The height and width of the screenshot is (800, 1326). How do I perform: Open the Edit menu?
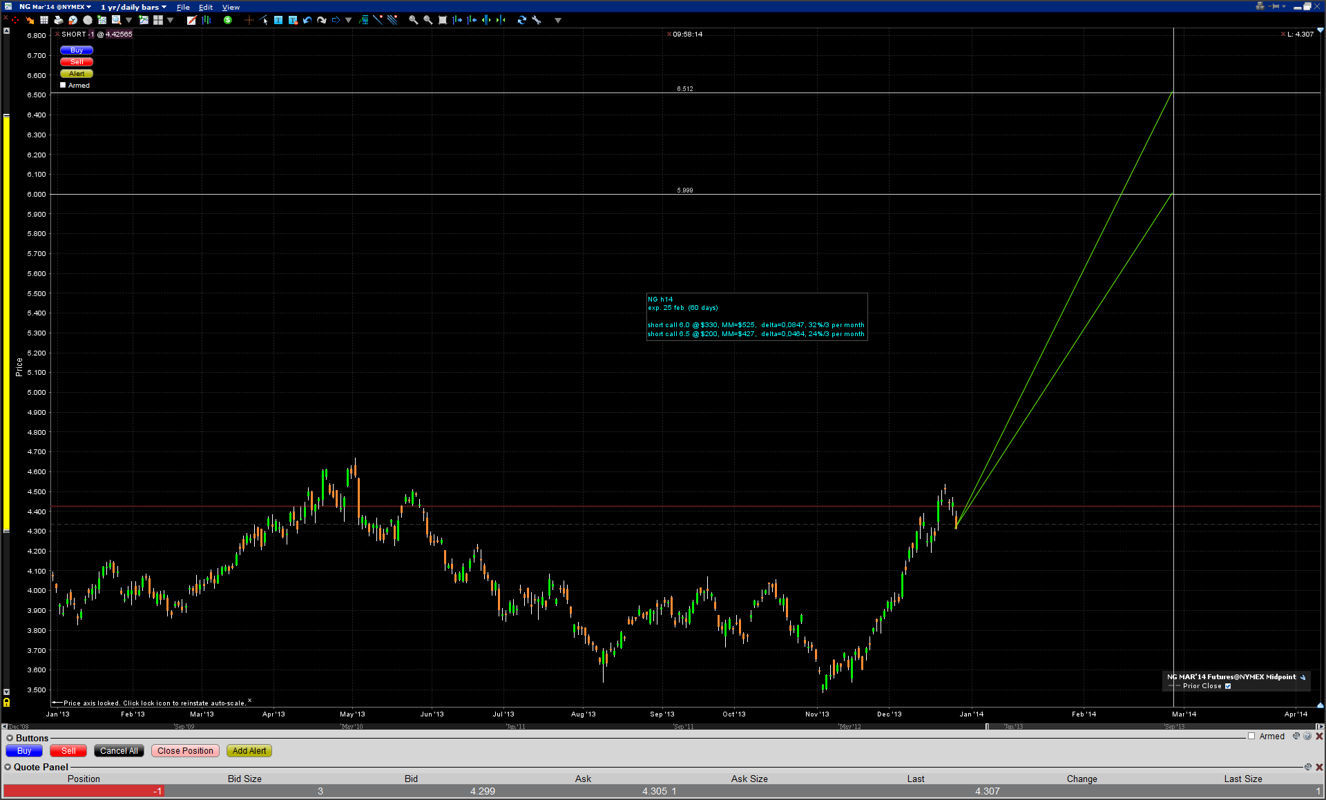pyautogui.click(x=206, y=7)
